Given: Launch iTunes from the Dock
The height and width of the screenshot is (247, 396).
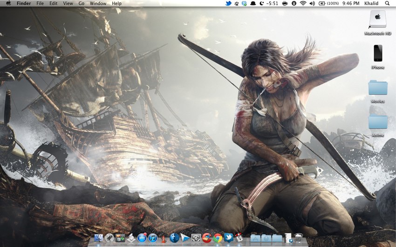Looking at the screenshot, I should [153, 238].
